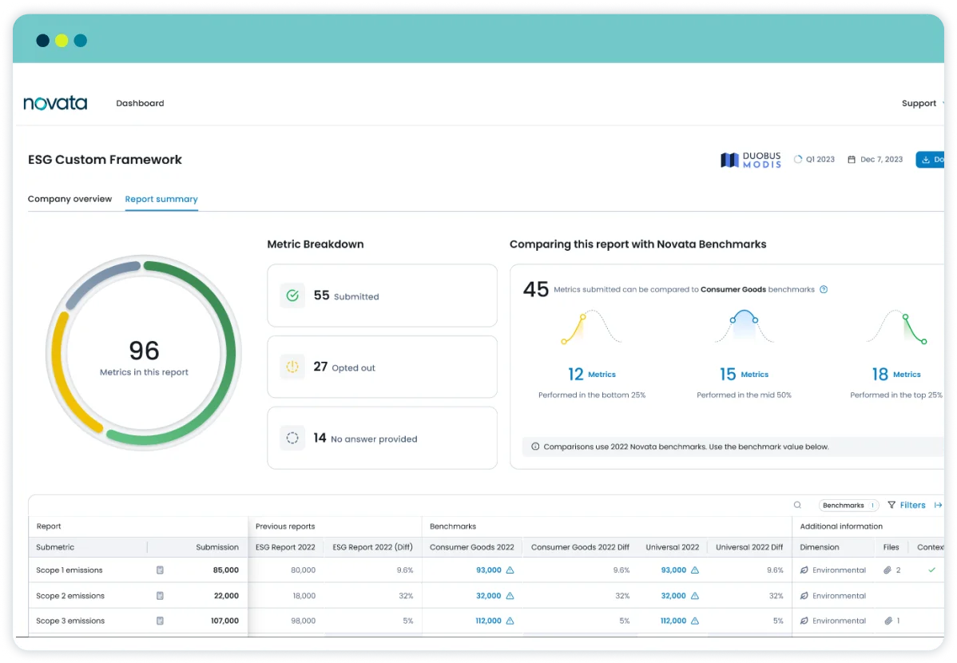This screenshot has height=663, width=957.
Task: Open the 55 Submitted card
Action: [x=382, y=296]
